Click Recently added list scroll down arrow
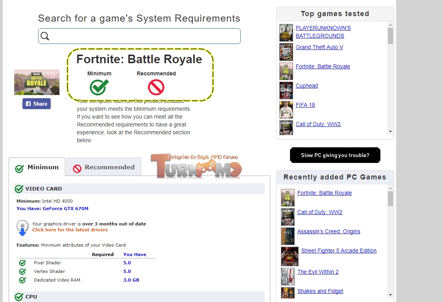443x302 pixels. (x=390, y=295)
